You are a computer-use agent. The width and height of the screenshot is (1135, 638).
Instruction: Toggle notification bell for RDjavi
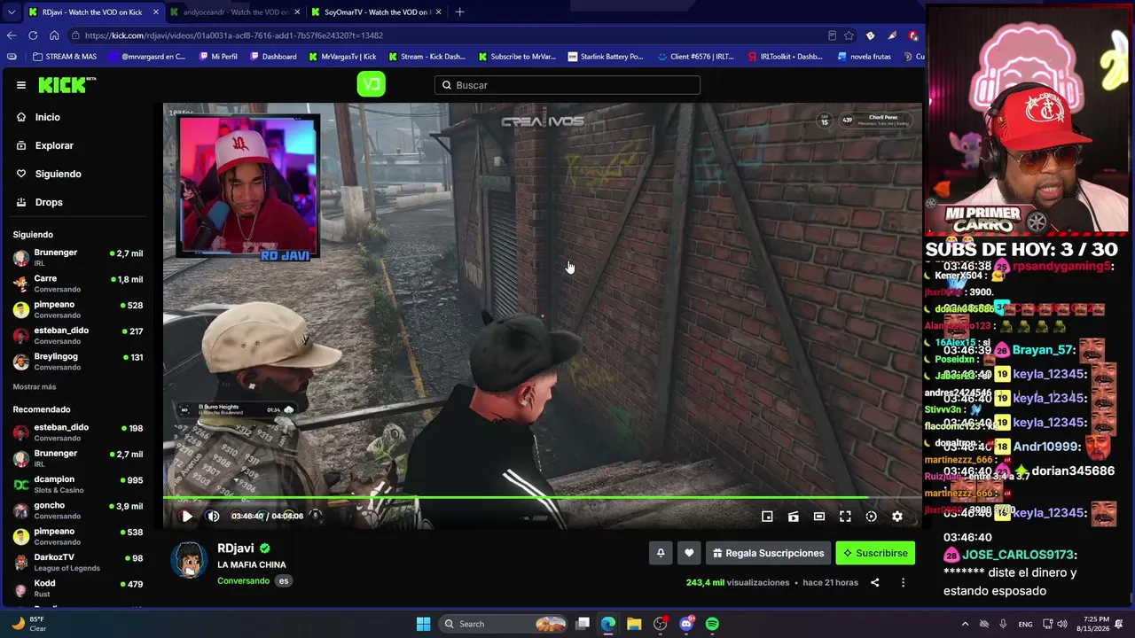661,553
